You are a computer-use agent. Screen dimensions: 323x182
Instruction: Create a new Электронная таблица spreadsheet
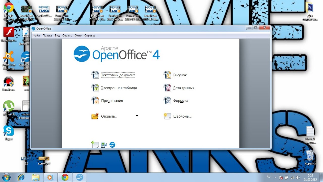pyautogui.click(x=114, y=88)
